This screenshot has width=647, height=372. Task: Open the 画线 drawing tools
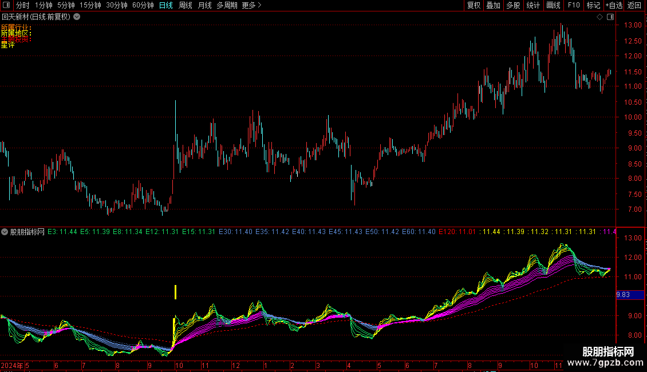pyautogui.click(x=553, y=5)
